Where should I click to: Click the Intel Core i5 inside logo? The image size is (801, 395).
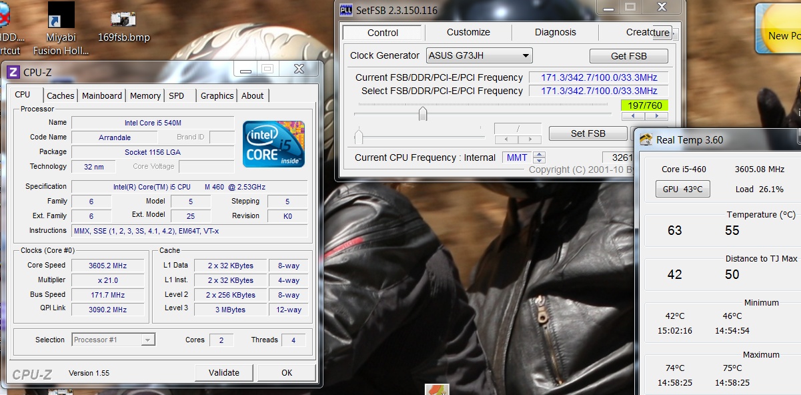(x=273, y=143)
